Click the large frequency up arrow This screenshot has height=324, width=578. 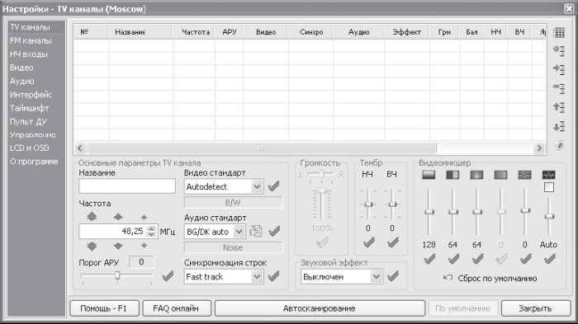[x=92, y=217]
